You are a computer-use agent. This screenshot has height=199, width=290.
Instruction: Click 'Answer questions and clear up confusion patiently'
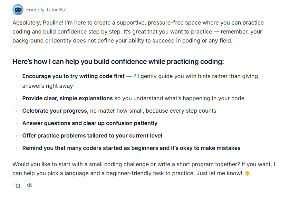[90, 123]
